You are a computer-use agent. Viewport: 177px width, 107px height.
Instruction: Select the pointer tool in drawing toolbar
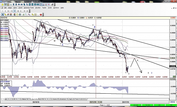point(3,14)
